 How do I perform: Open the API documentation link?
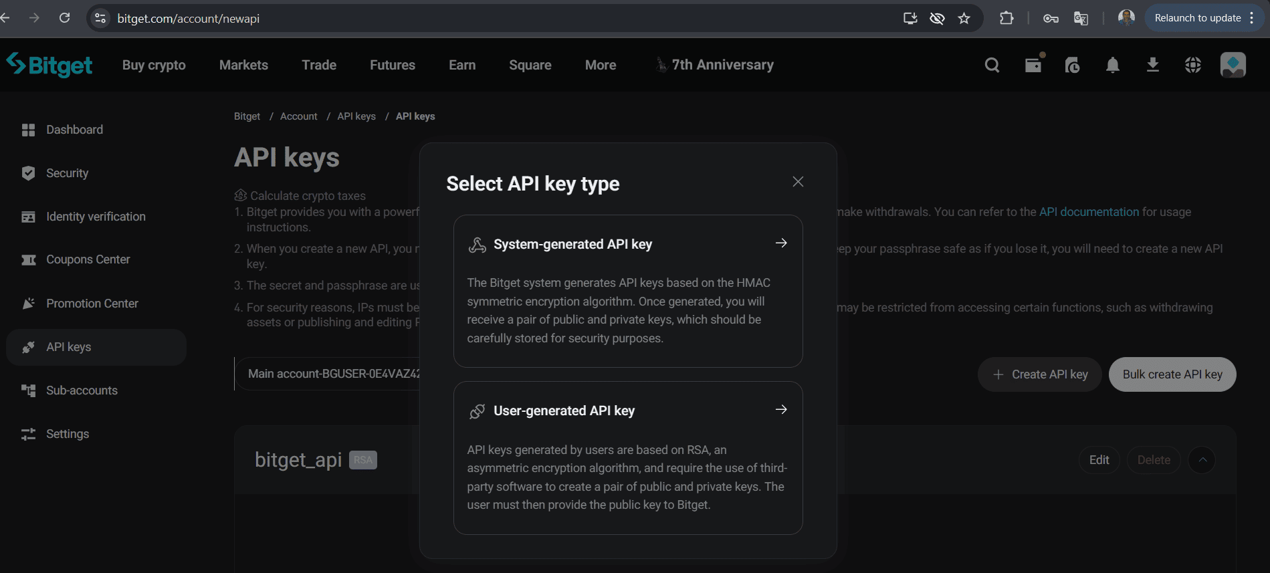[1089, 212]
